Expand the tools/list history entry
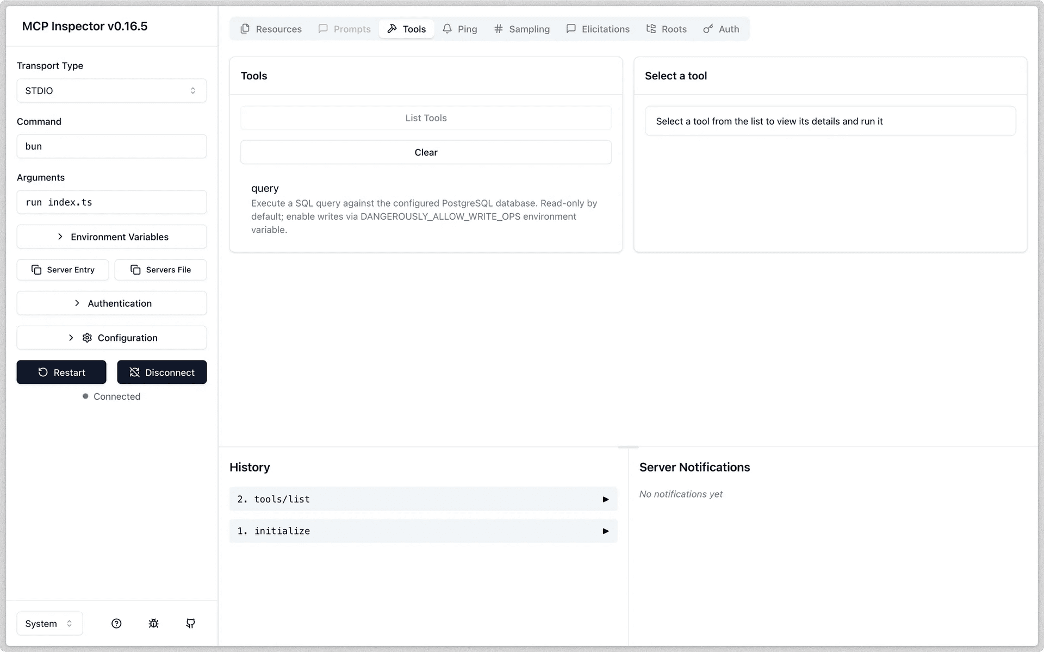 (x=423, y=499)
